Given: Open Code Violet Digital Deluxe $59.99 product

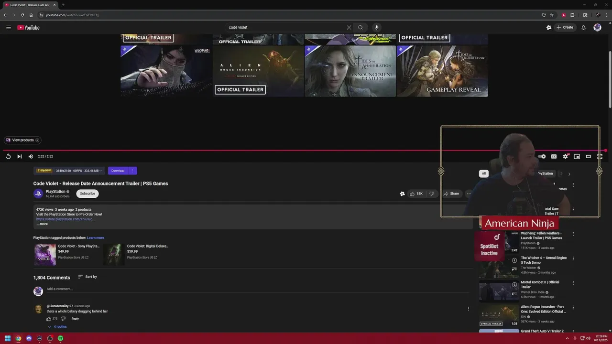Looking at the screenshot, I should coord(136,254).
